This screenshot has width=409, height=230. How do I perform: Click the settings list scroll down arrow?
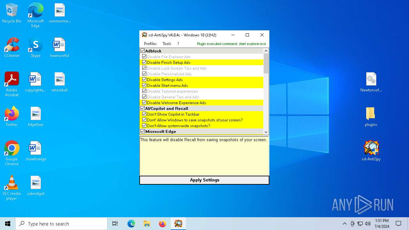[266, 132]
